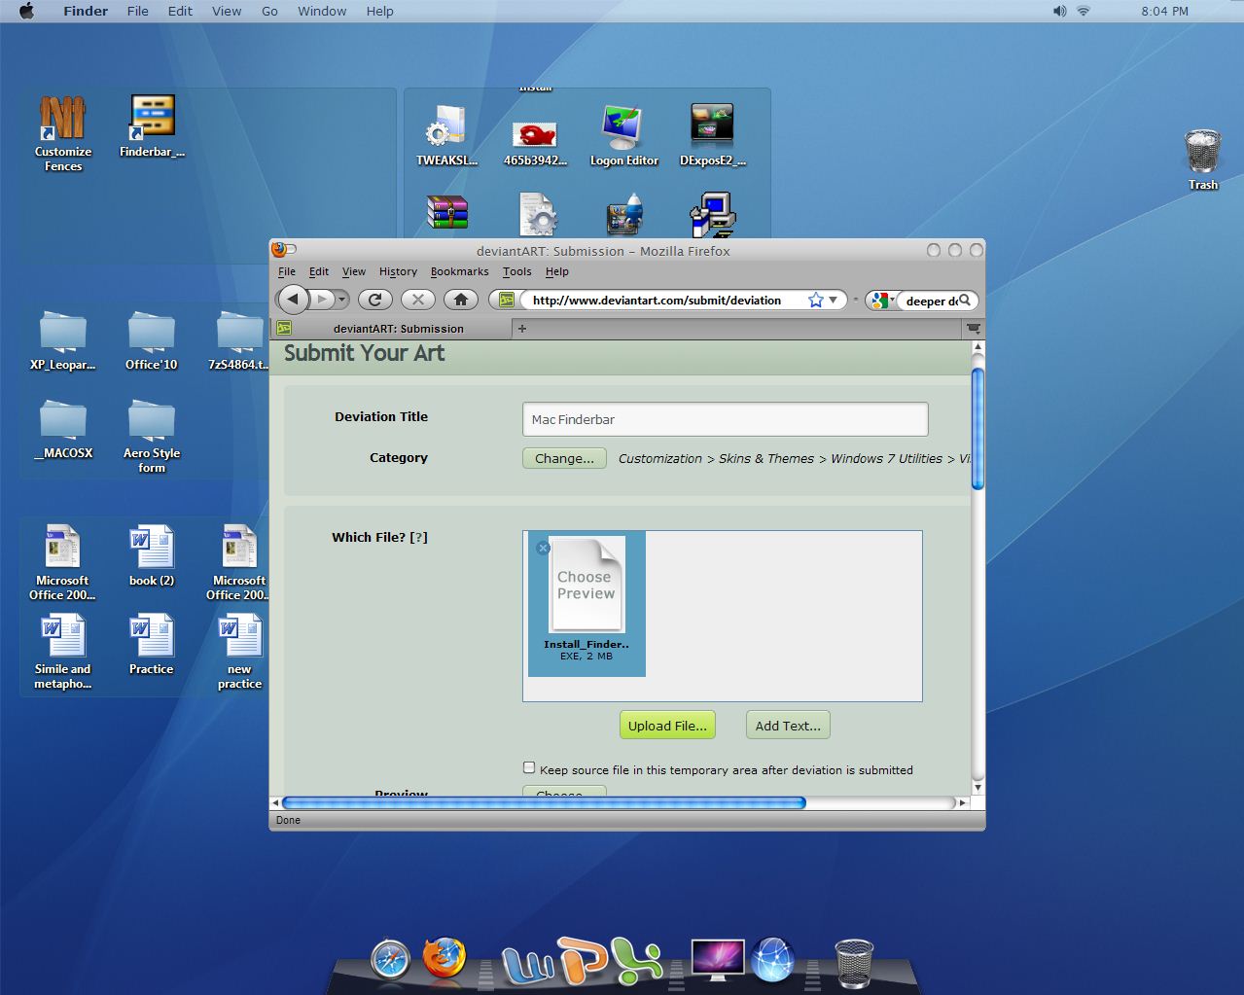Open the Finder Window menu
The image size is (1244, 995).
[322, 11]
